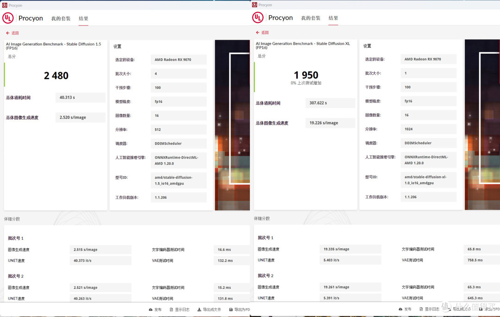
Task: Click ONNXRuntime-DirectML engine value in left window
Action: [x=179, y=160]
